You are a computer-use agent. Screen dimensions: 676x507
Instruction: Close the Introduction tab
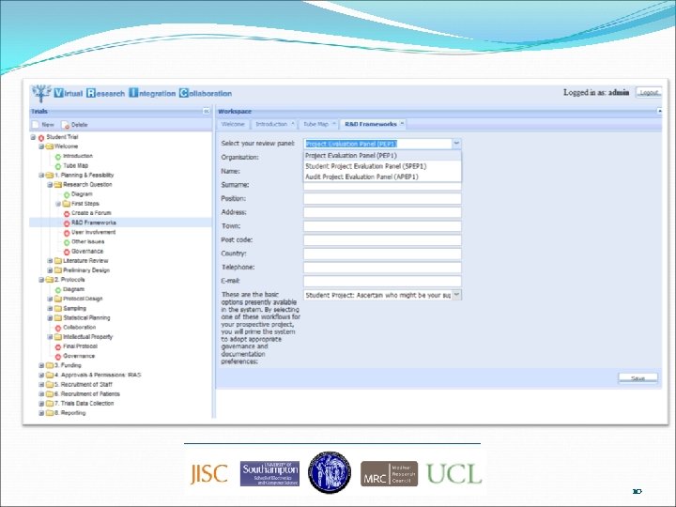coord(293,124)
